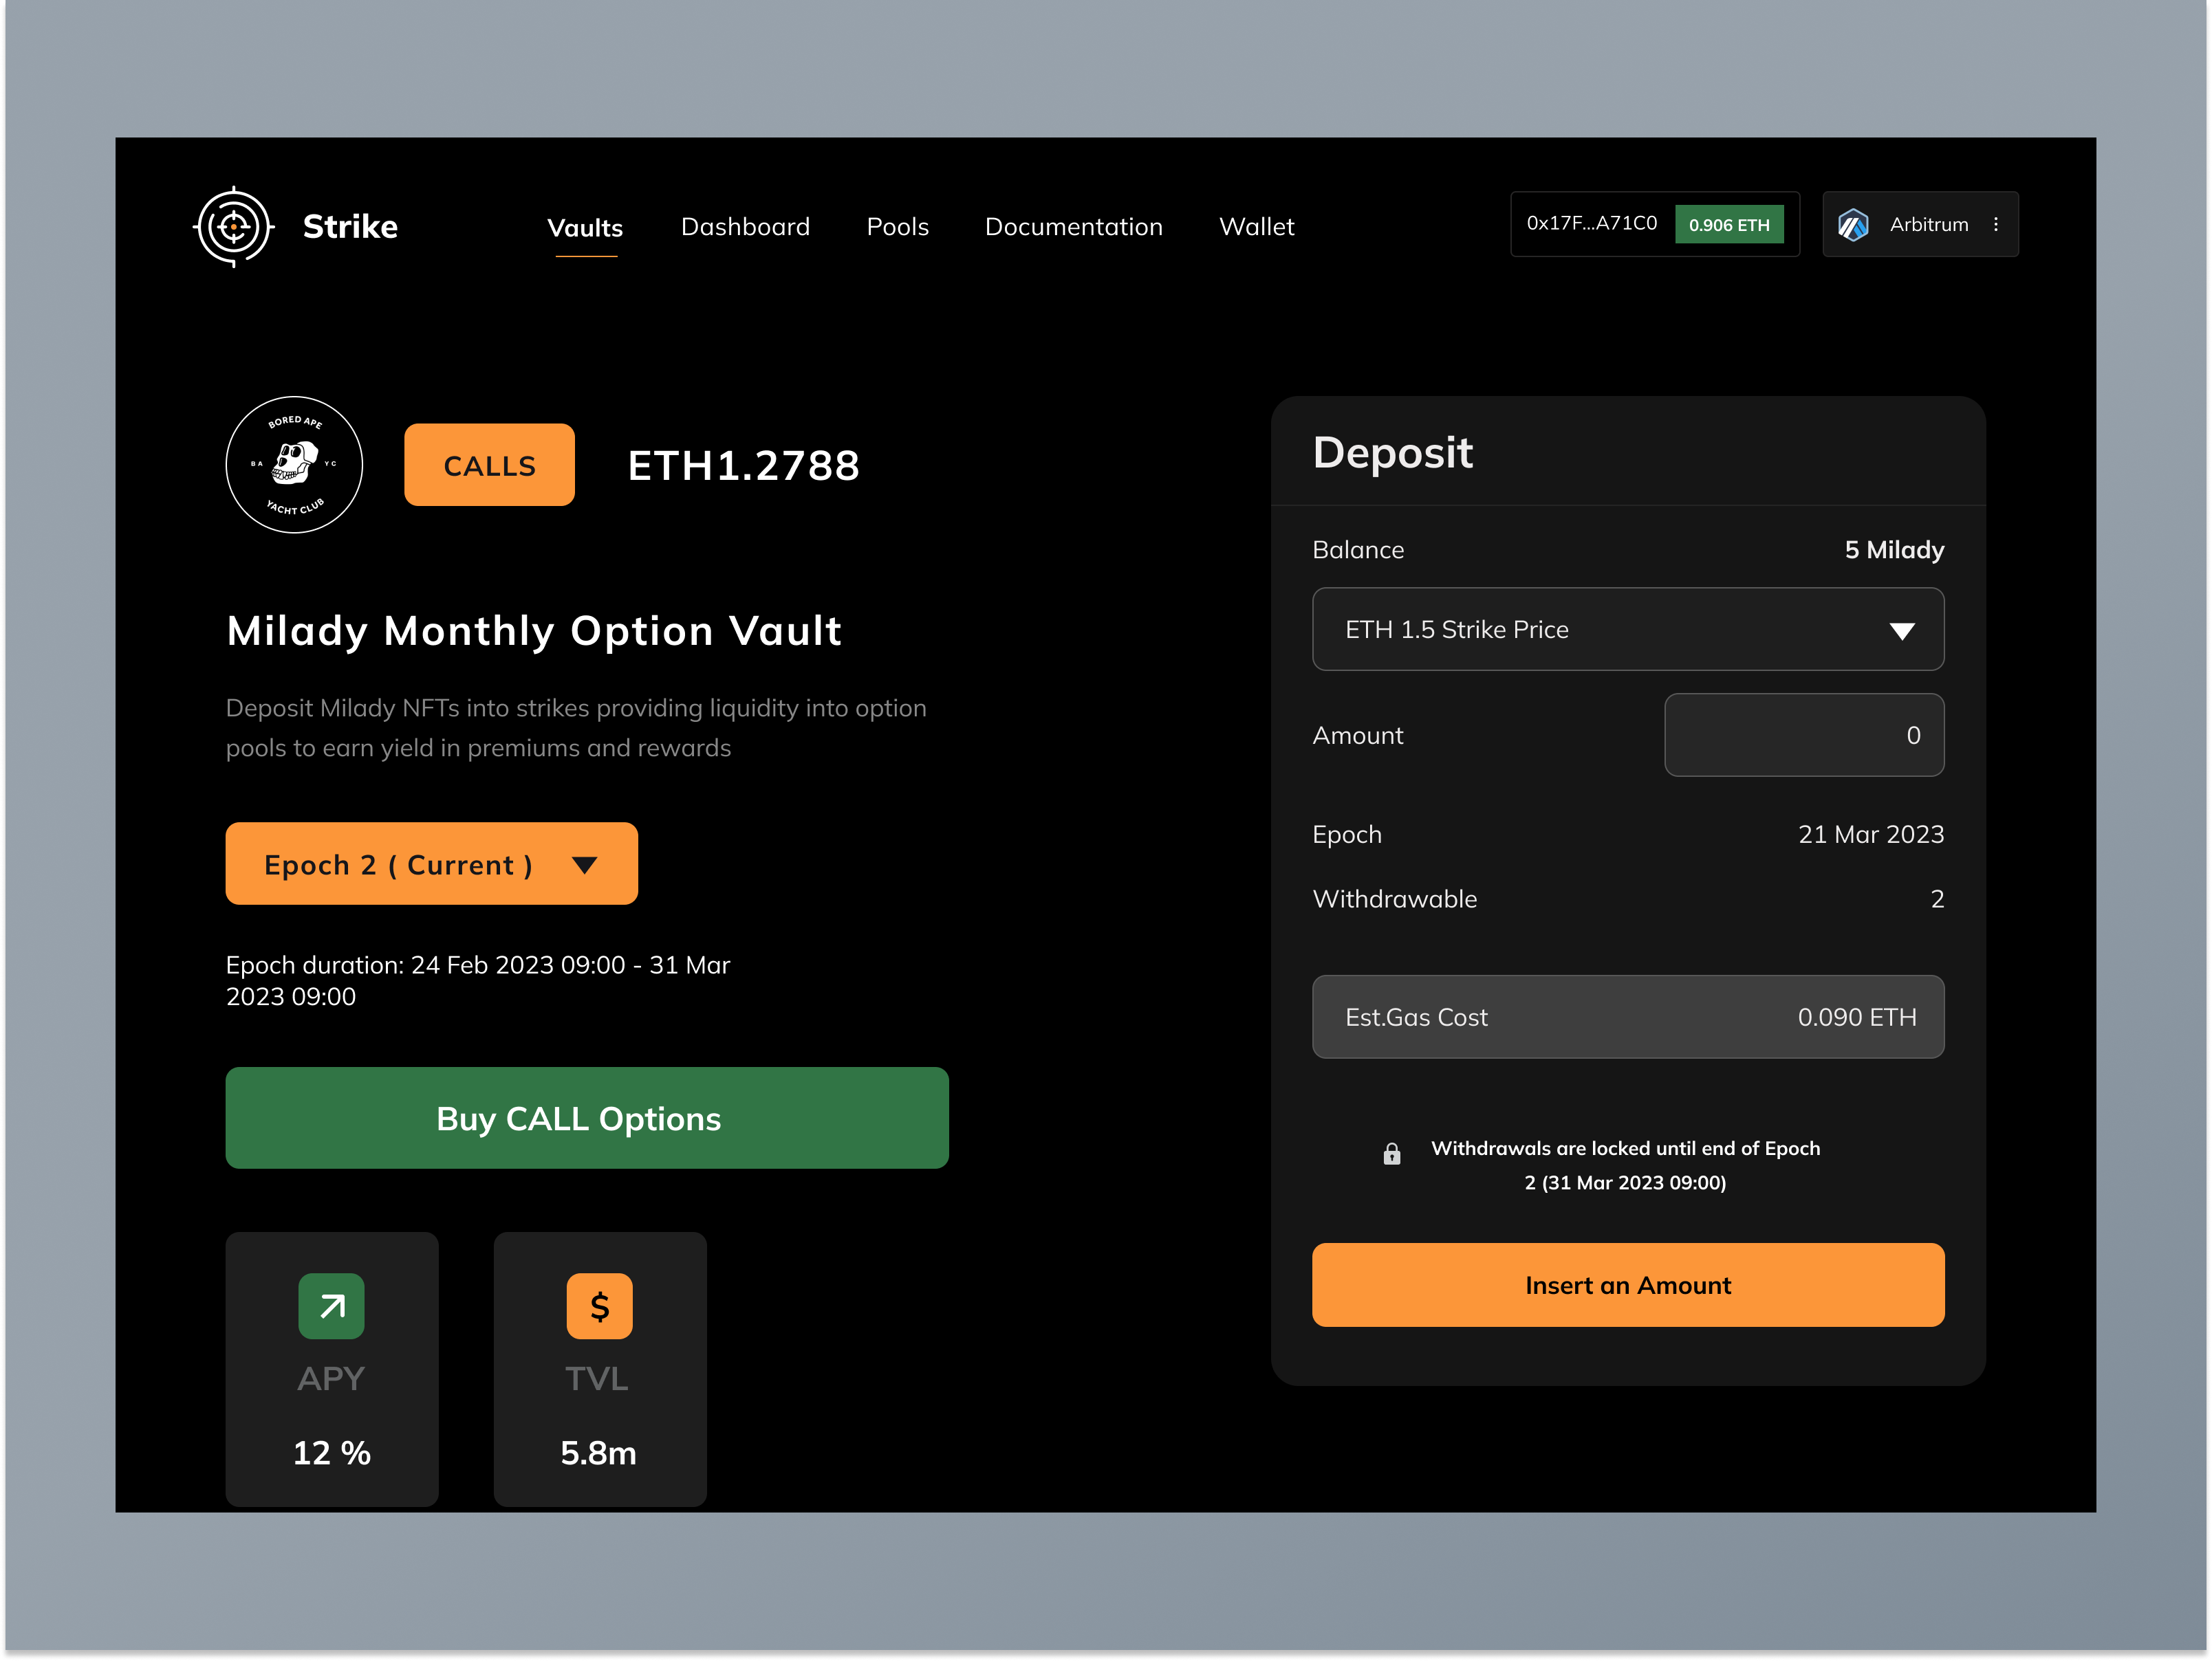Screen dimensions: 2212x1661
Task: Click the Deposit panel heading
Action: pyautogui.click(x=1392, y=453)
